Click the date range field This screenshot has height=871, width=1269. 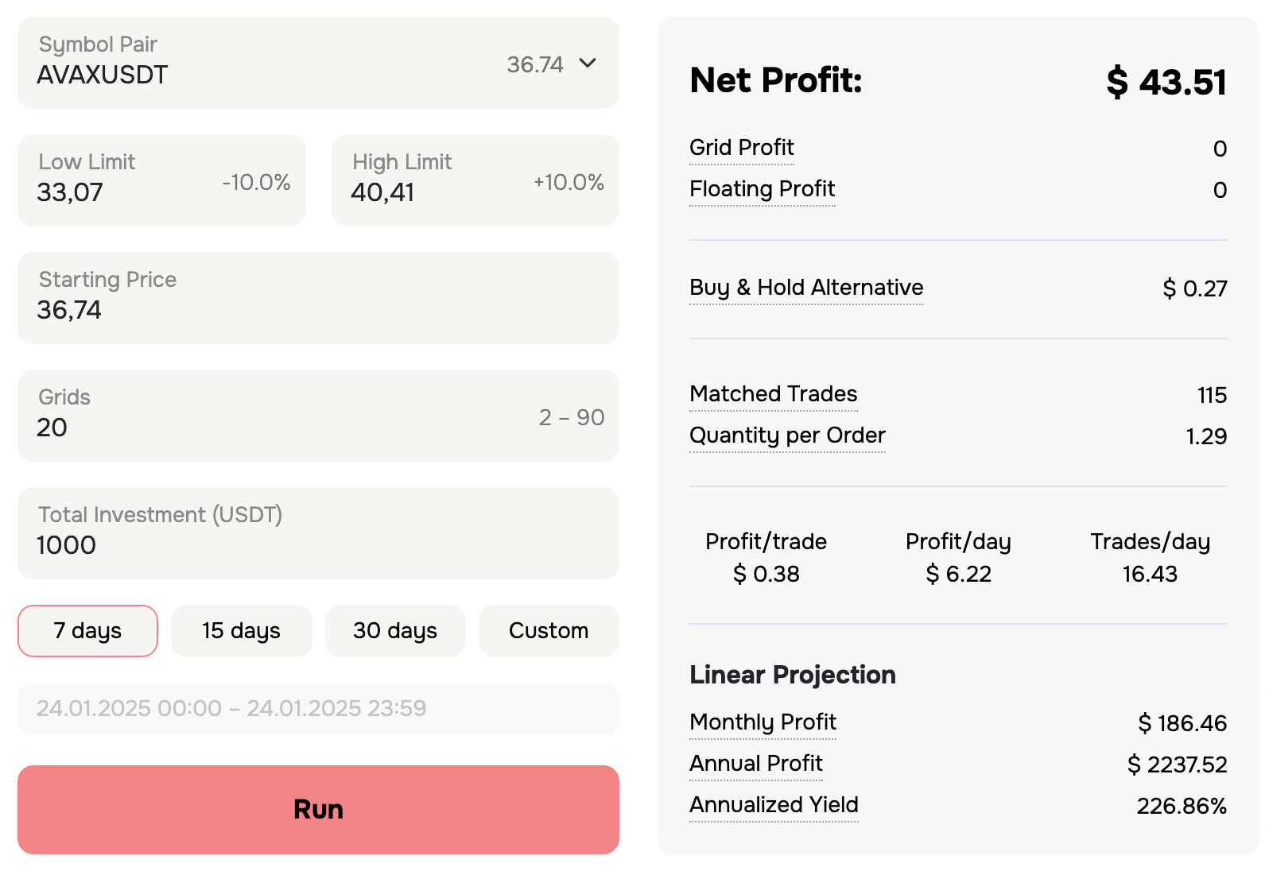pyautogui.click(x=318, y=708)
